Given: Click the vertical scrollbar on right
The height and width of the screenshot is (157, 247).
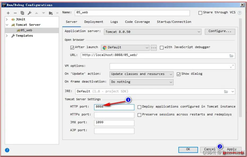Looking at the screenshot, I should [240, 68].
